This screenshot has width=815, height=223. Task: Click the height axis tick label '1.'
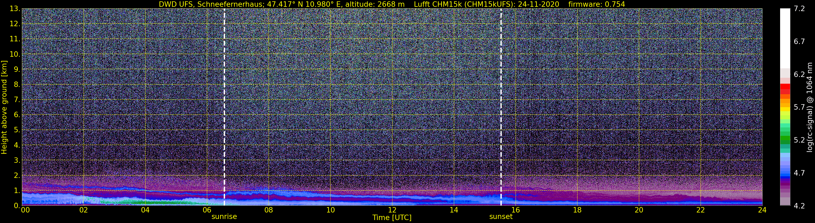(x=17, y=190)
